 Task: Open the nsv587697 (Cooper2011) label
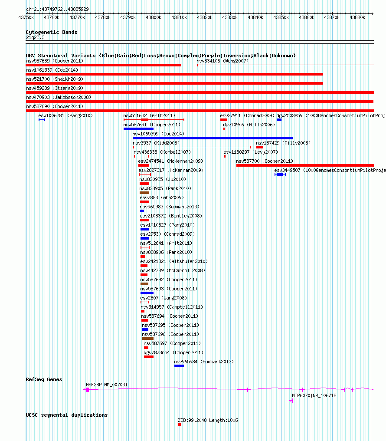172,343
